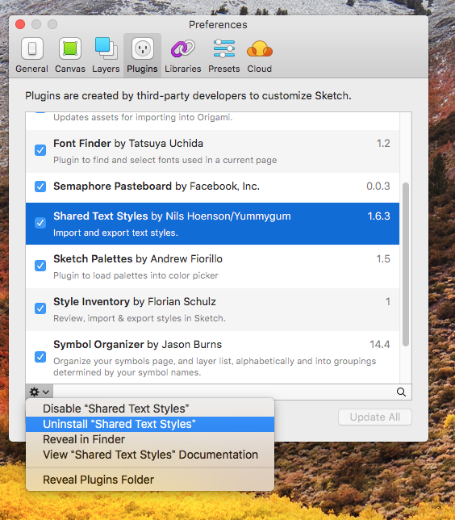Viewport: 455px width, 520px height.
Task: Toggle the Shared Text Styles checkbox
Action: (40, 223)
